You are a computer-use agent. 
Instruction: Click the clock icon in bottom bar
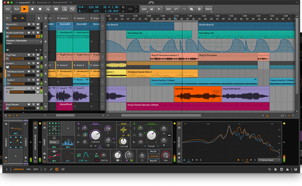281,169
